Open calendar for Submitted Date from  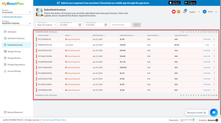(x=80, y=25)
